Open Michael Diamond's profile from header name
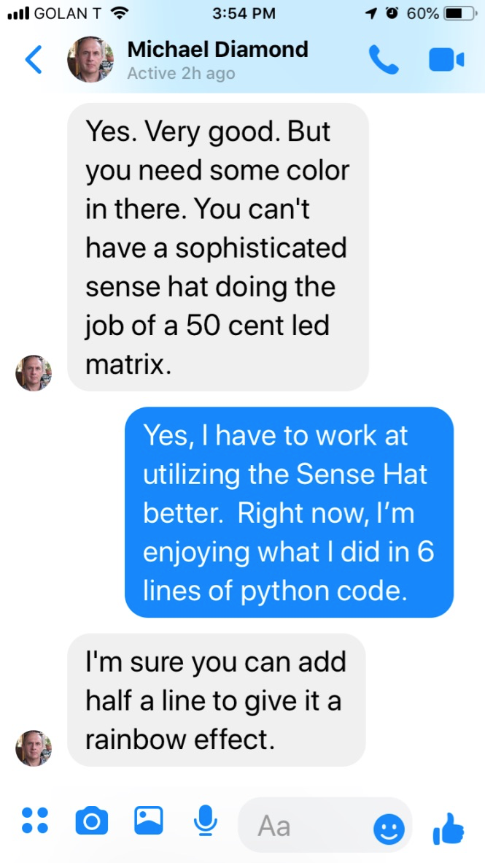This screenshot has height=863, width=485. (217, 50)
